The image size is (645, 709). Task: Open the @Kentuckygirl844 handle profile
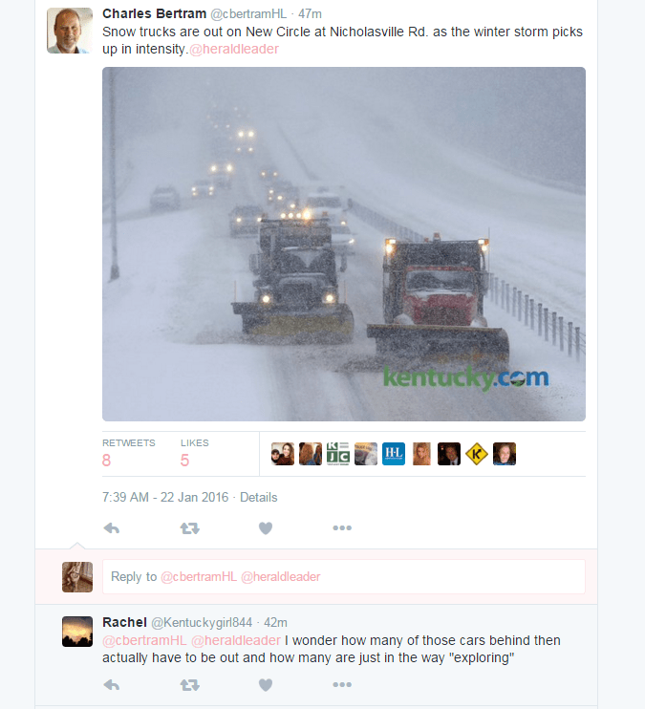click(x=202, y=623)
